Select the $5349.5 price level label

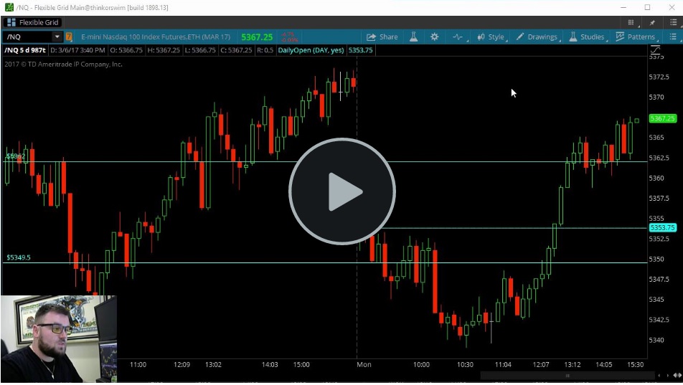click(x=19, y=257)
